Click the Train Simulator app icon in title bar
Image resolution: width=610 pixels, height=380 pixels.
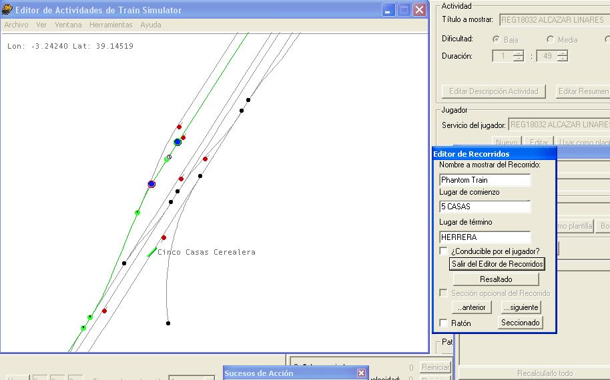pos(7,9)
